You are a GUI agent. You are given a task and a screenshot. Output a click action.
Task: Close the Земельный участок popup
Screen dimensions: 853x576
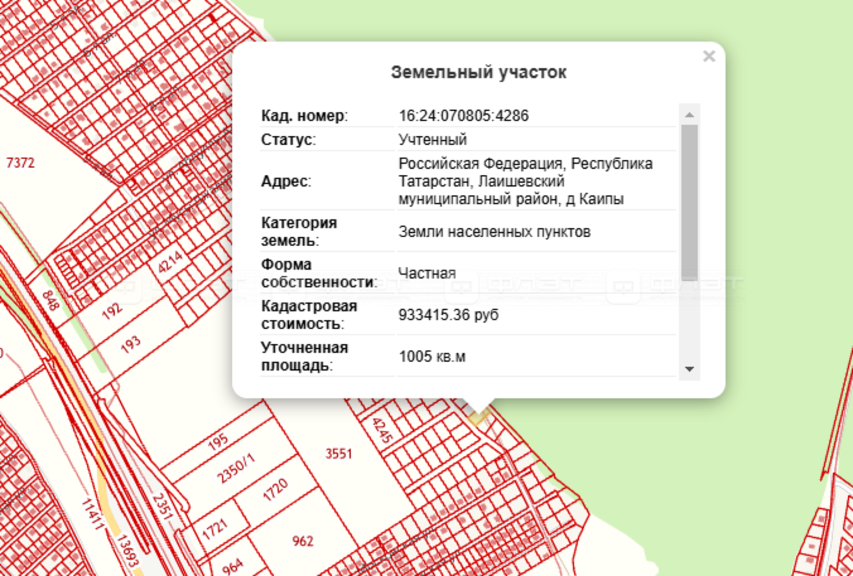tap(708, 56)
